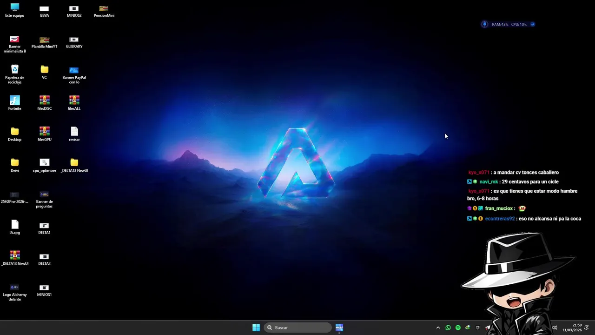Open the notifications bell in taskbar
This screenshot has width=595, height=335.
(587, 328)
